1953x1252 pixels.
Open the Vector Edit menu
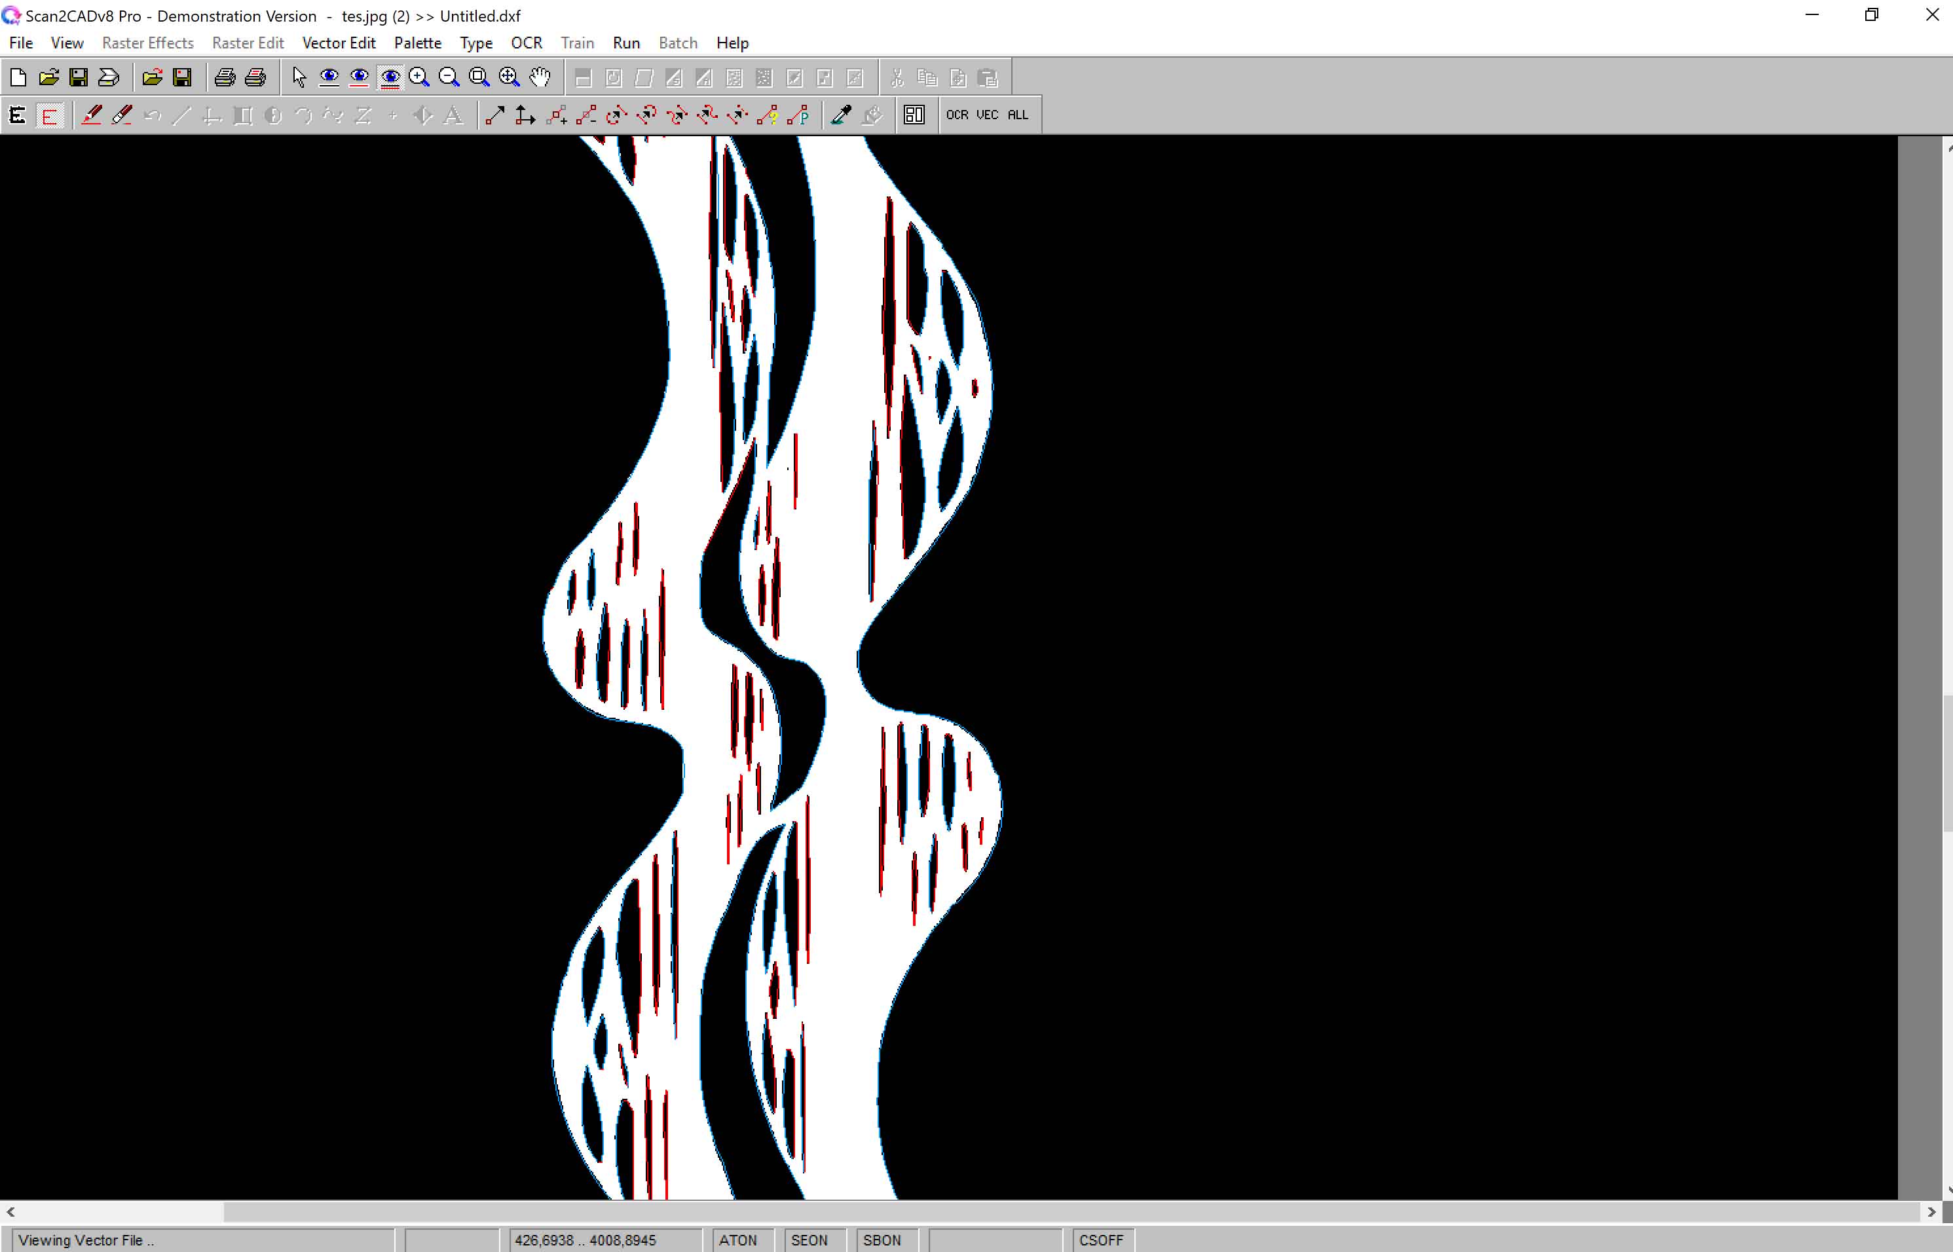coord(339,43)
